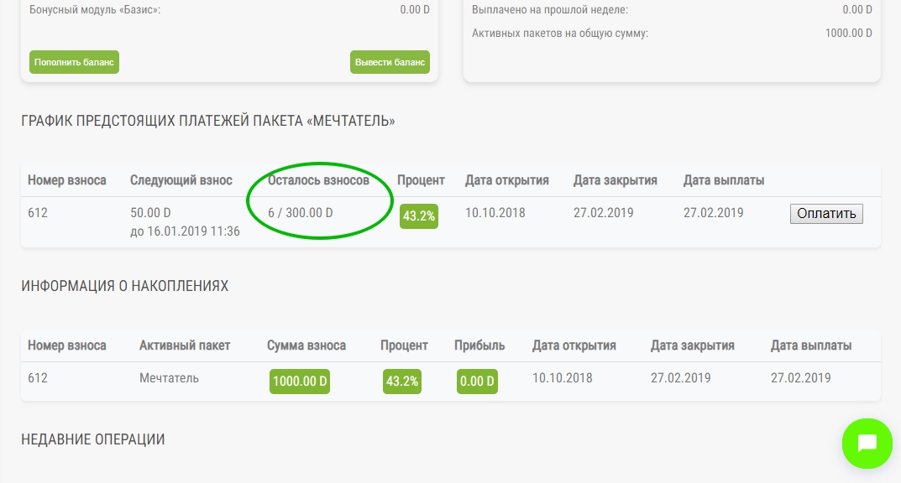The image size is (901, 483).
Task: Click the 6 / 300.00 D remaining value
Action: pos(300,213)
